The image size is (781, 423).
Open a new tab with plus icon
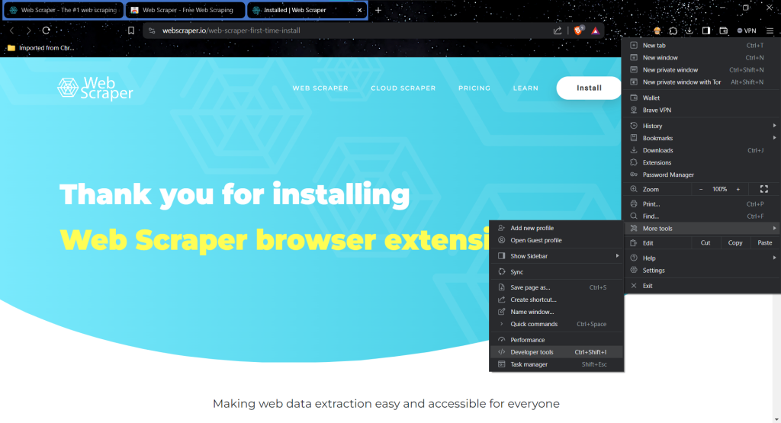coord(378,10)
